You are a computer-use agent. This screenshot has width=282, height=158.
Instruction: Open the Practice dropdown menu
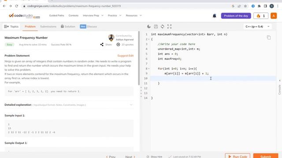[115, 16]
